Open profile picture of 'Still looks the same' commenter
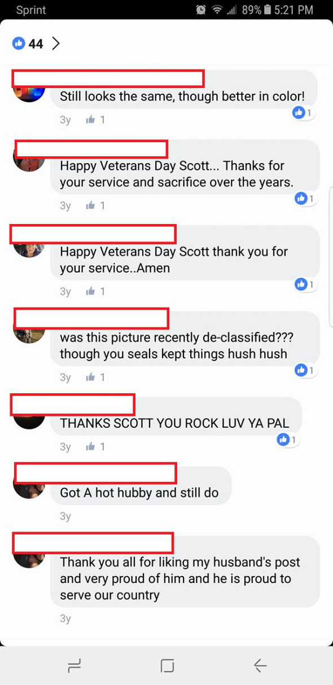 29,93
